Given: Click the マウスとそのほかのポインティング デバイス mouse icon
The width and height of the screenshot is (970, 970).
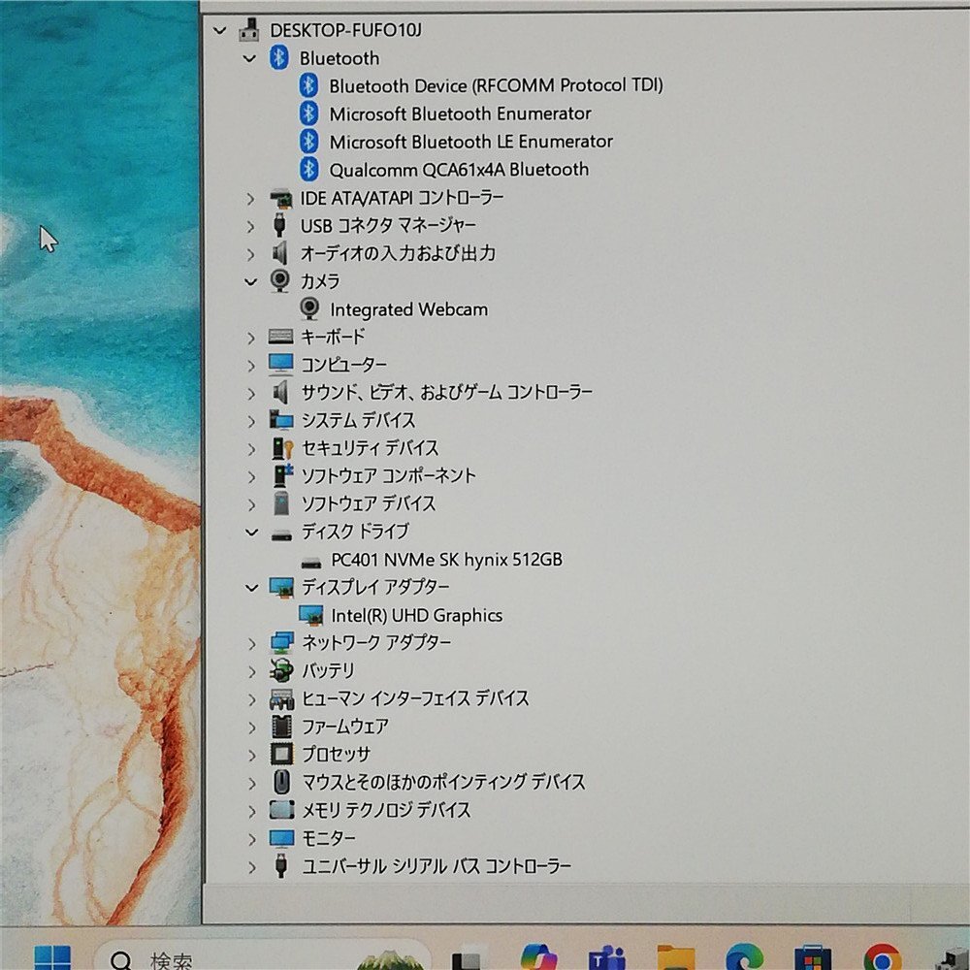Looking at the screenshot, I should [x=281, y=782].
